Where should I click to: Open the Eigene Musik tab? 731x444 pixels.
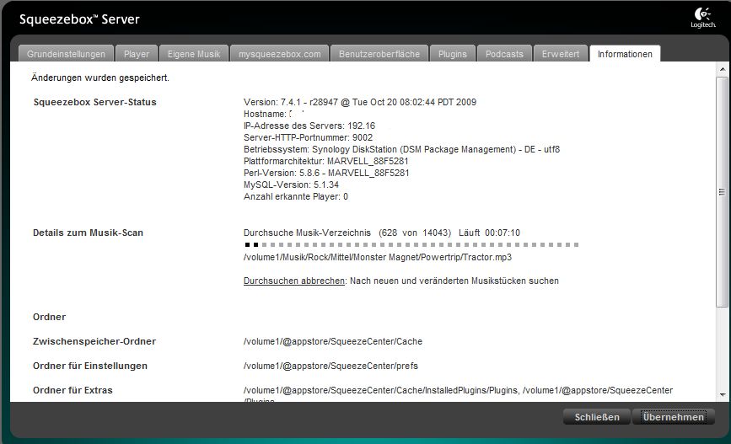[x=193, y=54]
